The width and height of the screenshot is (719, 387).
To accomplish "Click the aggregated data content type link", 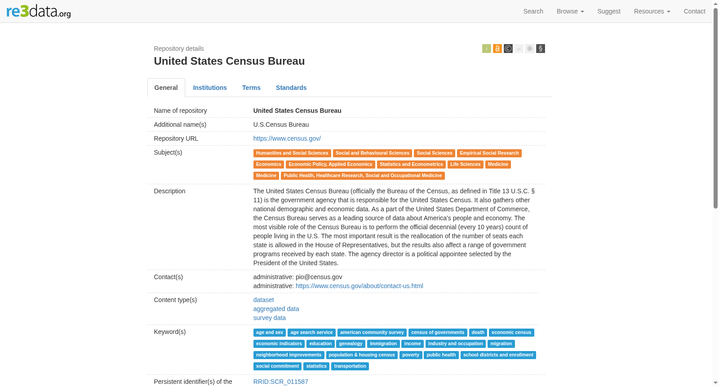I will click(x=276, y=309).
